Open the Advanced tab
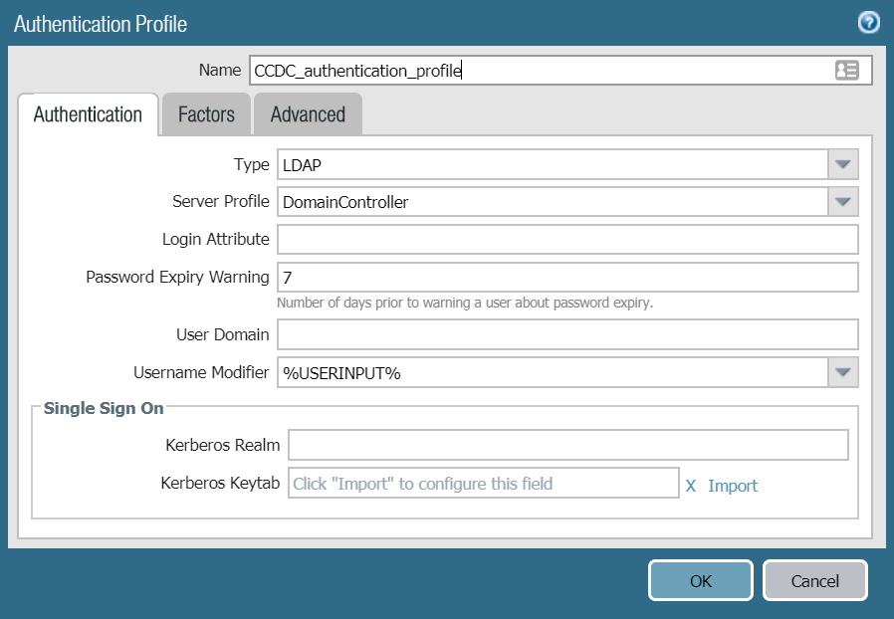Screen dimensions: 894x619 (308, 113)
